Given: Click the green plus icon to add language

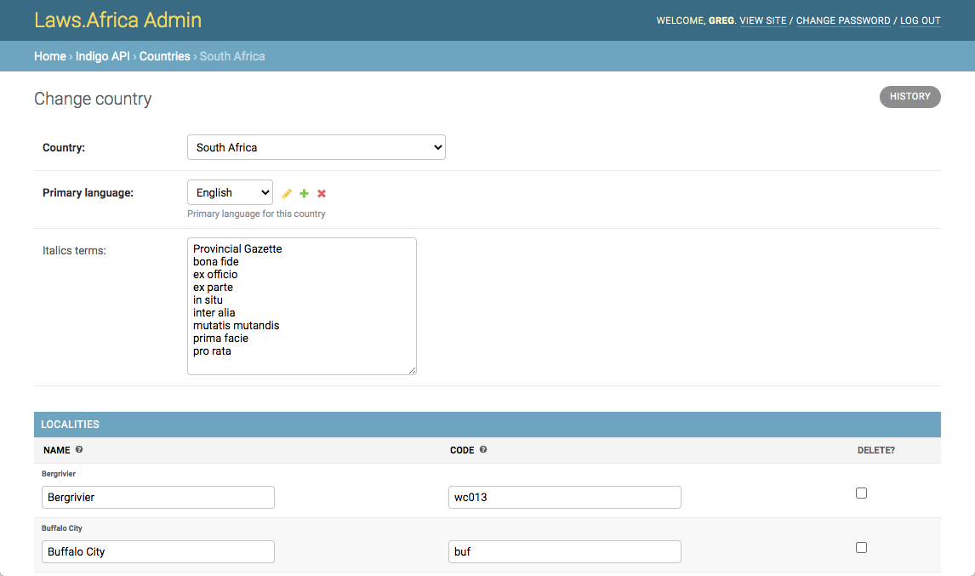Looking at the screenshot, I should (x=304, y=194).
